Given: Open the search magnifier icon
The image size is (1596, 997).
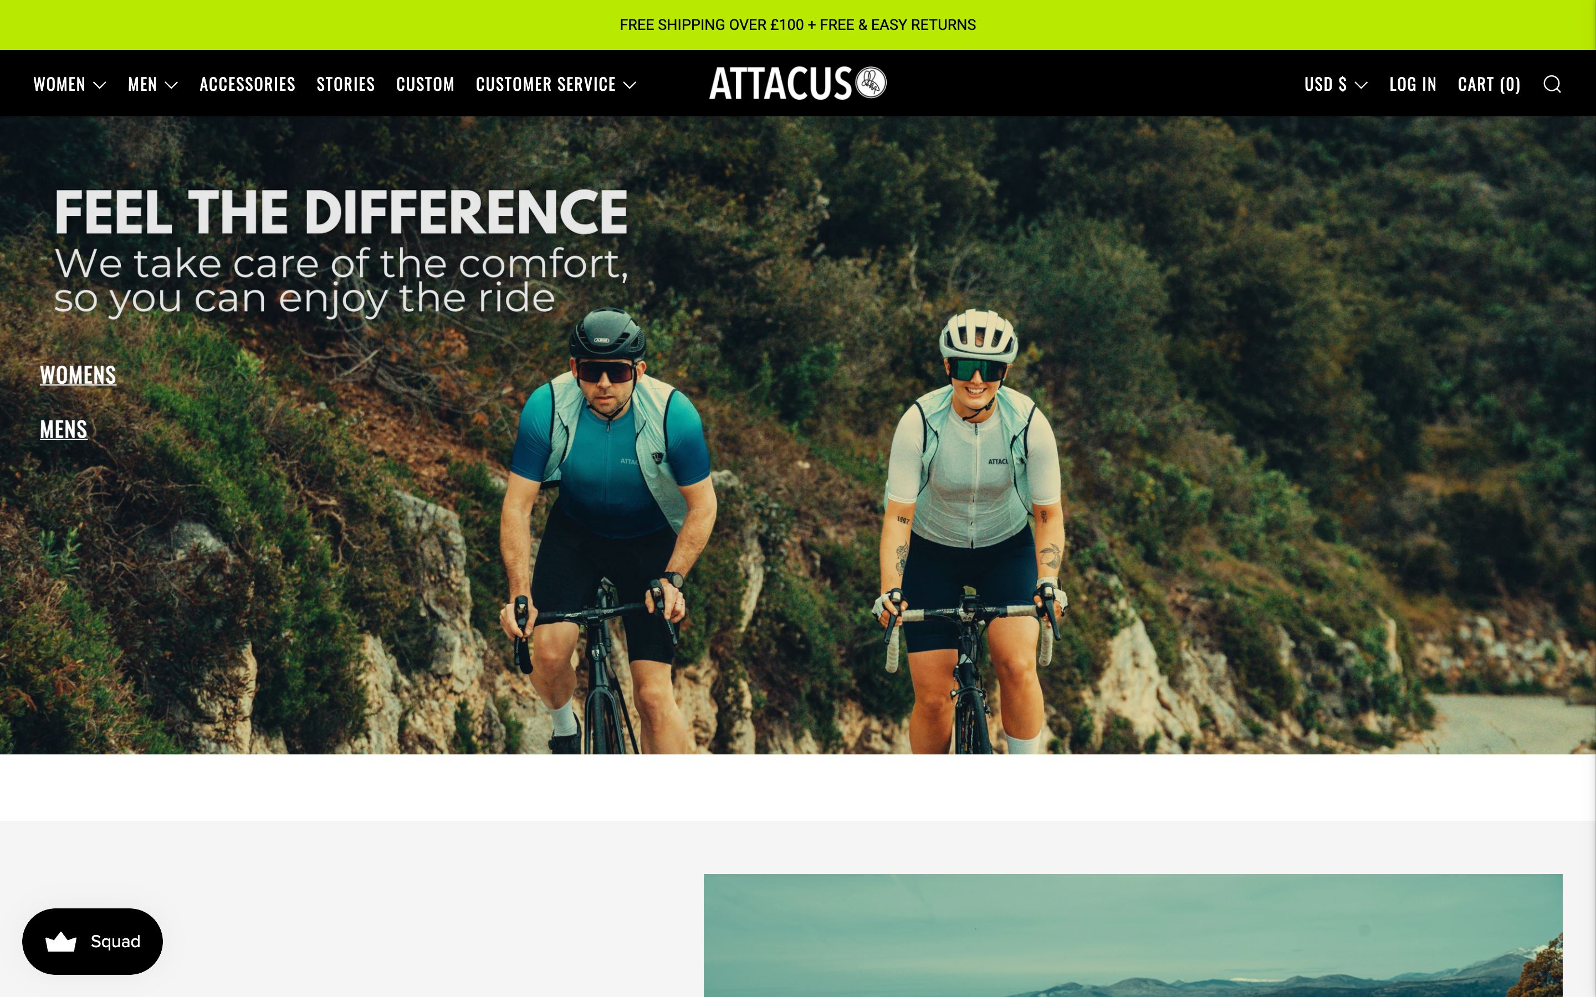Looking at the screenshot, I should pyautogui.click(x=1552, y=84).
